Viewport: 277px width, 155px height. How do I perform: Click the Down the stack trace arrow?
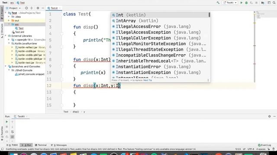click(13, 127)
